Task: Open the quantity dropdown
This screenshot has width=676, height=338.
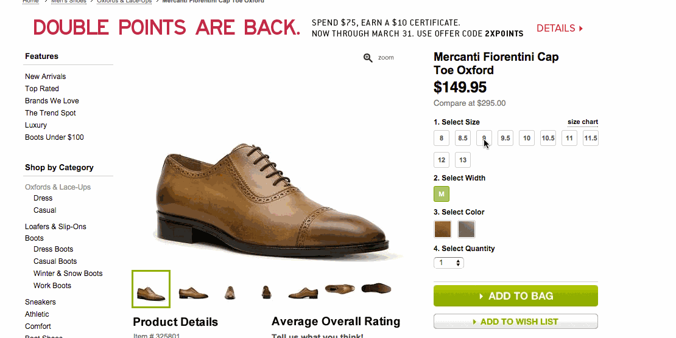Action: tap(449, 263)
